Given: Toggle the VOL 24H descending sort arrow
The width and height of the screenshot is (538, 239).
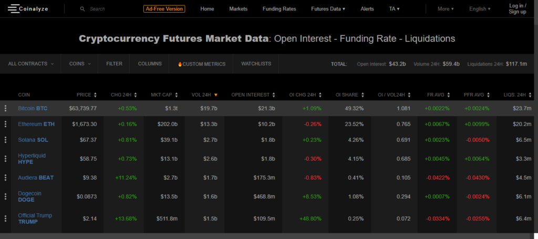Looking at the screenshot, I should tap(216, 95).
